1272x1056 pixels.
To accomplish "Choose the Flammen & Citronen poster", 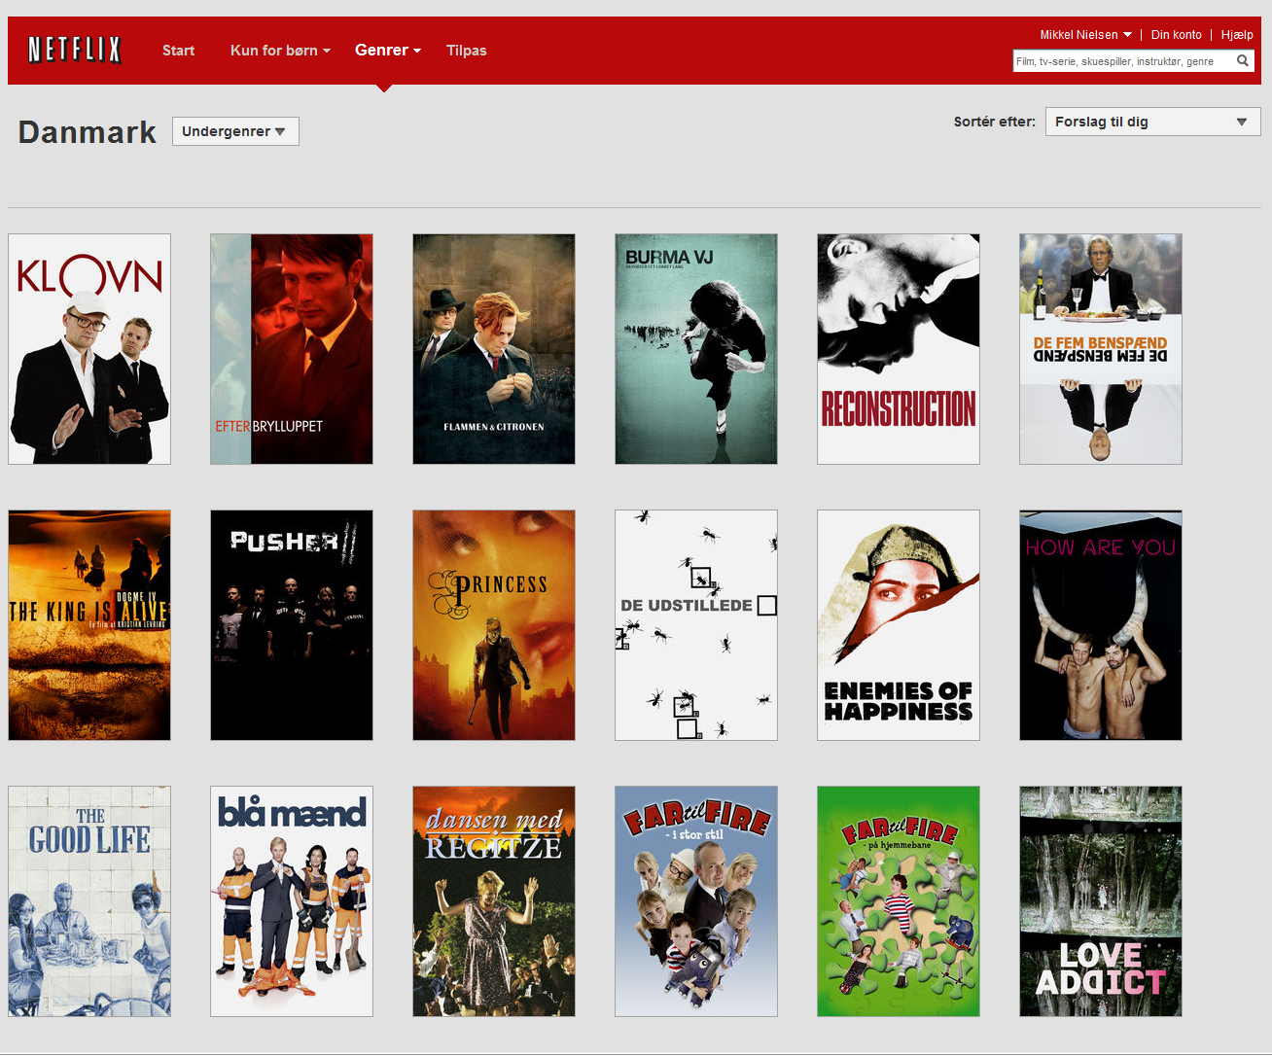I will [x=494, y=349].
